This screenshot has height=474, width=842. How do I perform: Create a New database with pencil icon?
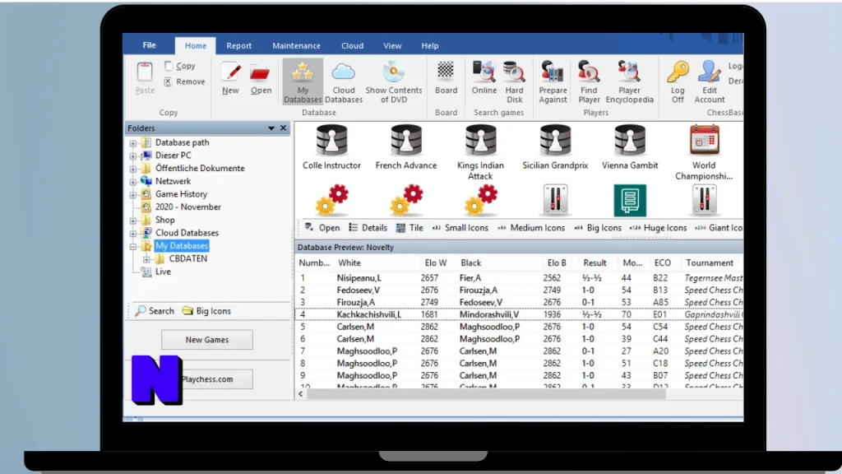click(x=230, y=78)
